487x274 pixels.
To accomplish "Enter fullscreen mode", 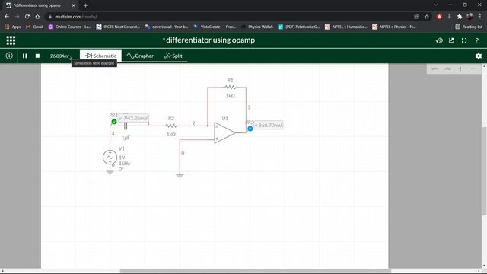I will [464, 40].
